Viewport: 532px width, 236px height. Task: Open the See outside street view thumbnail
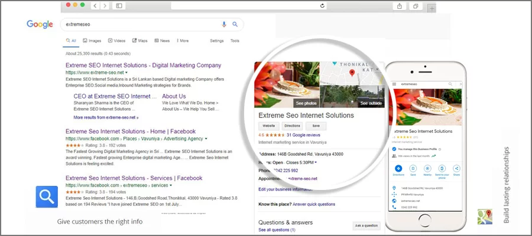[352, 97]
